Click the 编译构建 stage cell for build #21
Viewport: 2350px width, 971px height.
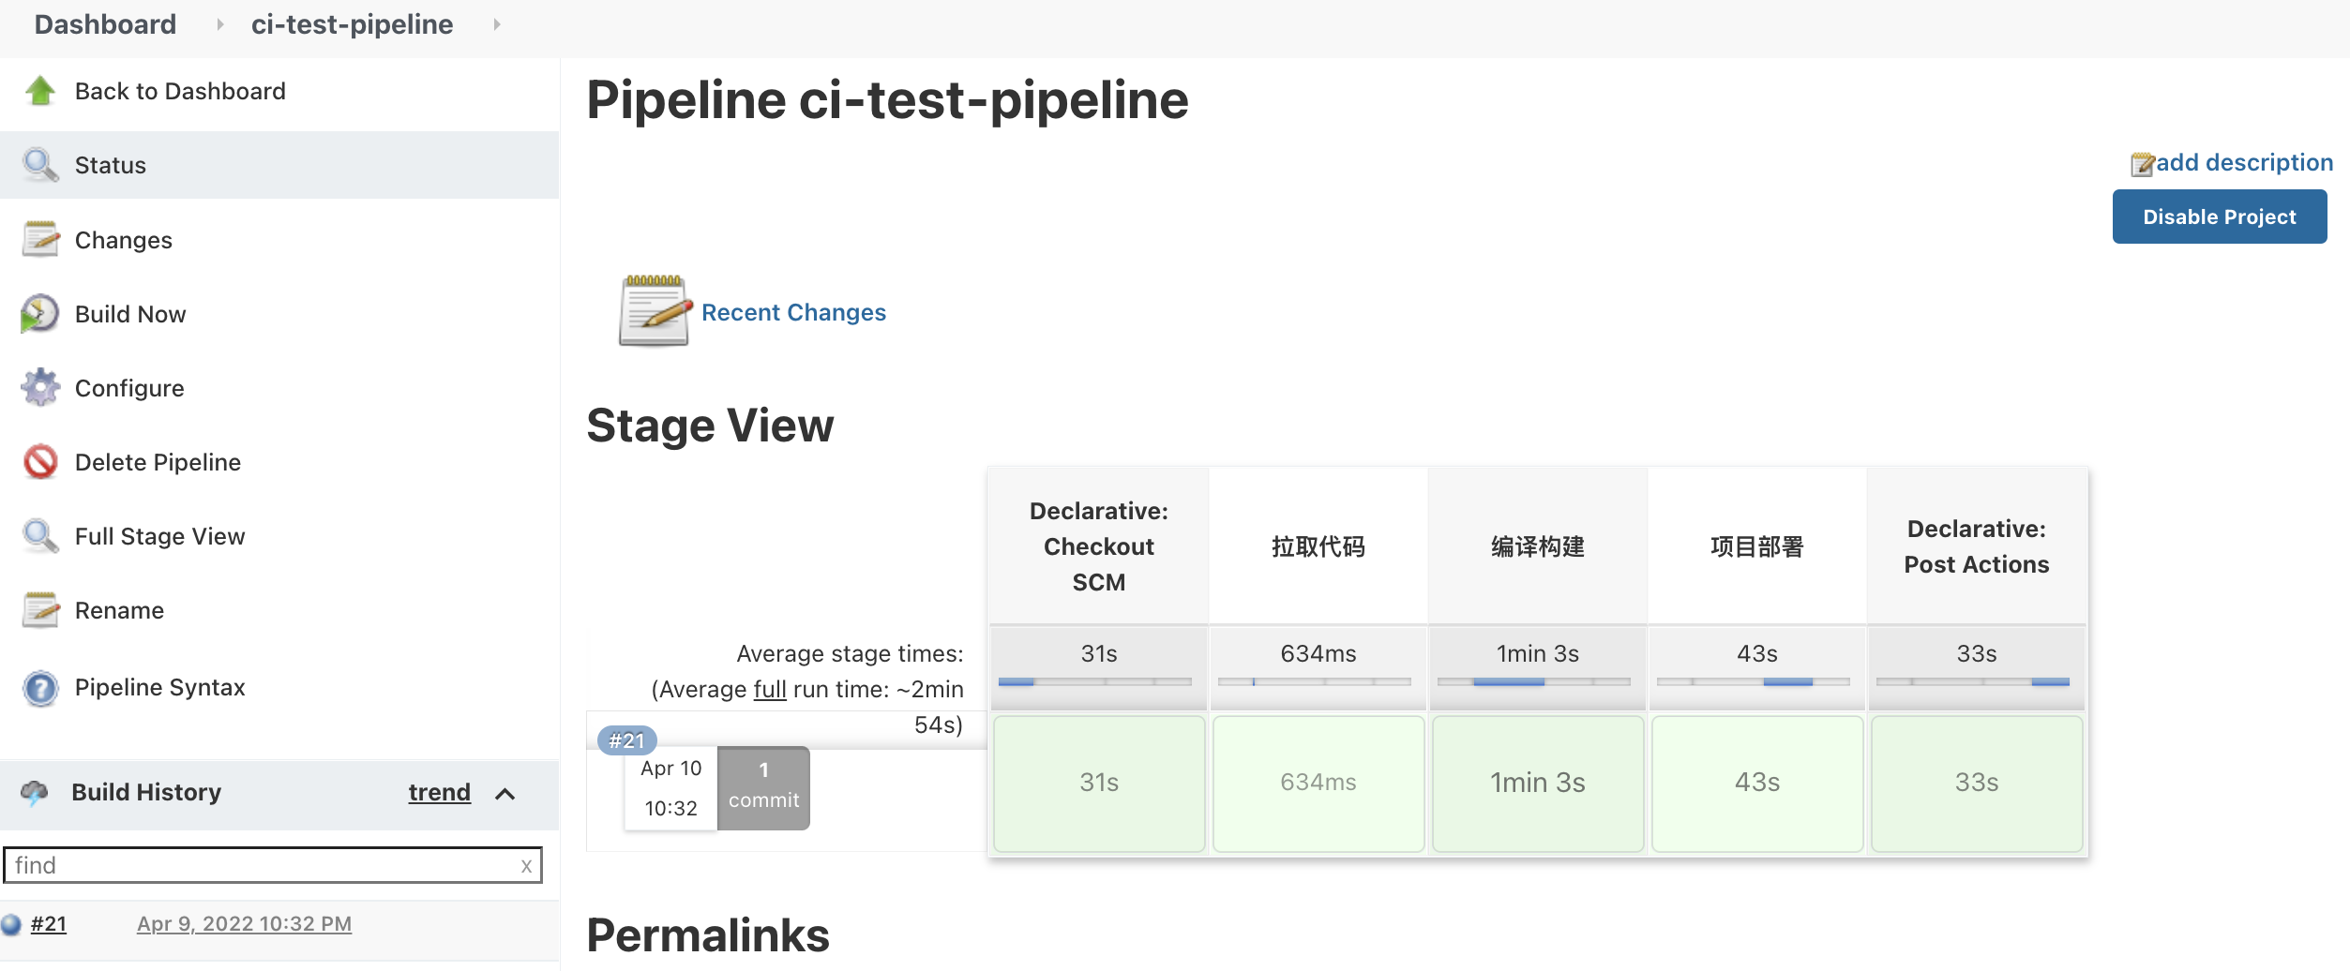tap(1537, 784)
